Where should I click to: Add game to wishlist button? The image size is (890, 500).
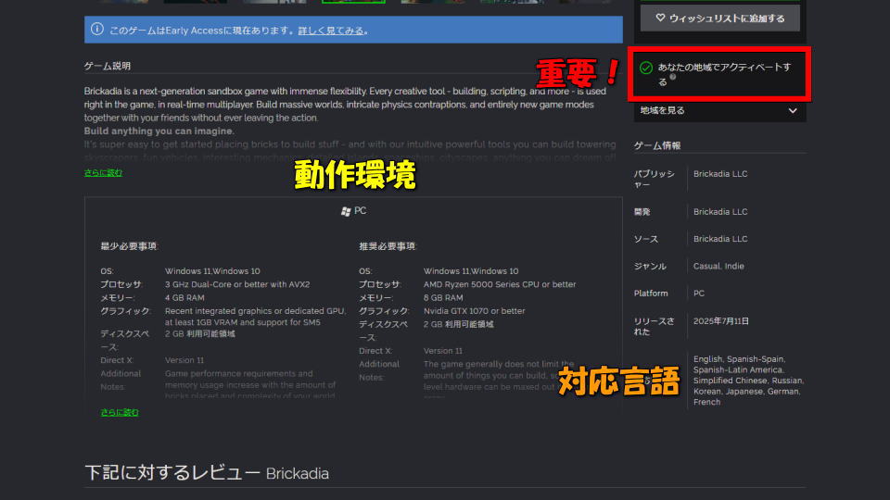point(719,19)
